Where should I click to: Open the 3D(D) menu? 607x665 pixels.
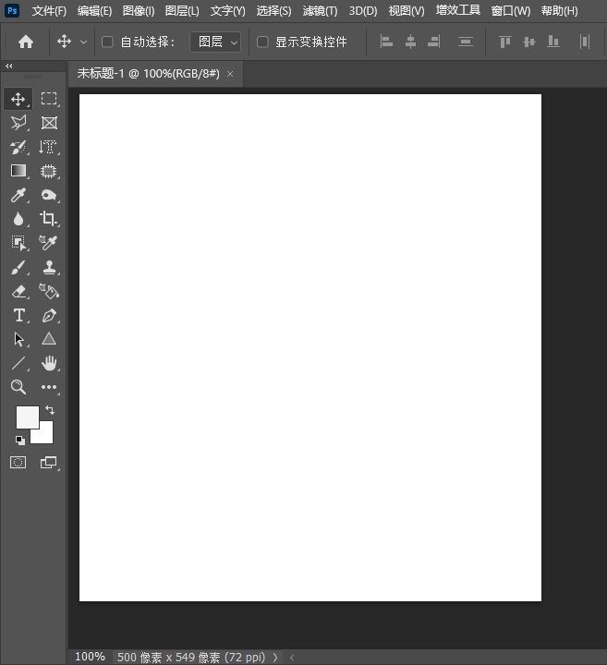coord(363,10)
